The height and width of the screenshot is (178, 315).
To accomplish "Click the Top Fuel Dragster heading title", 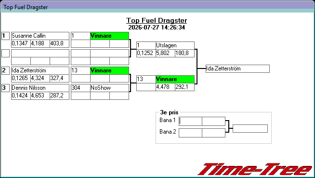I will coord(157,20).
